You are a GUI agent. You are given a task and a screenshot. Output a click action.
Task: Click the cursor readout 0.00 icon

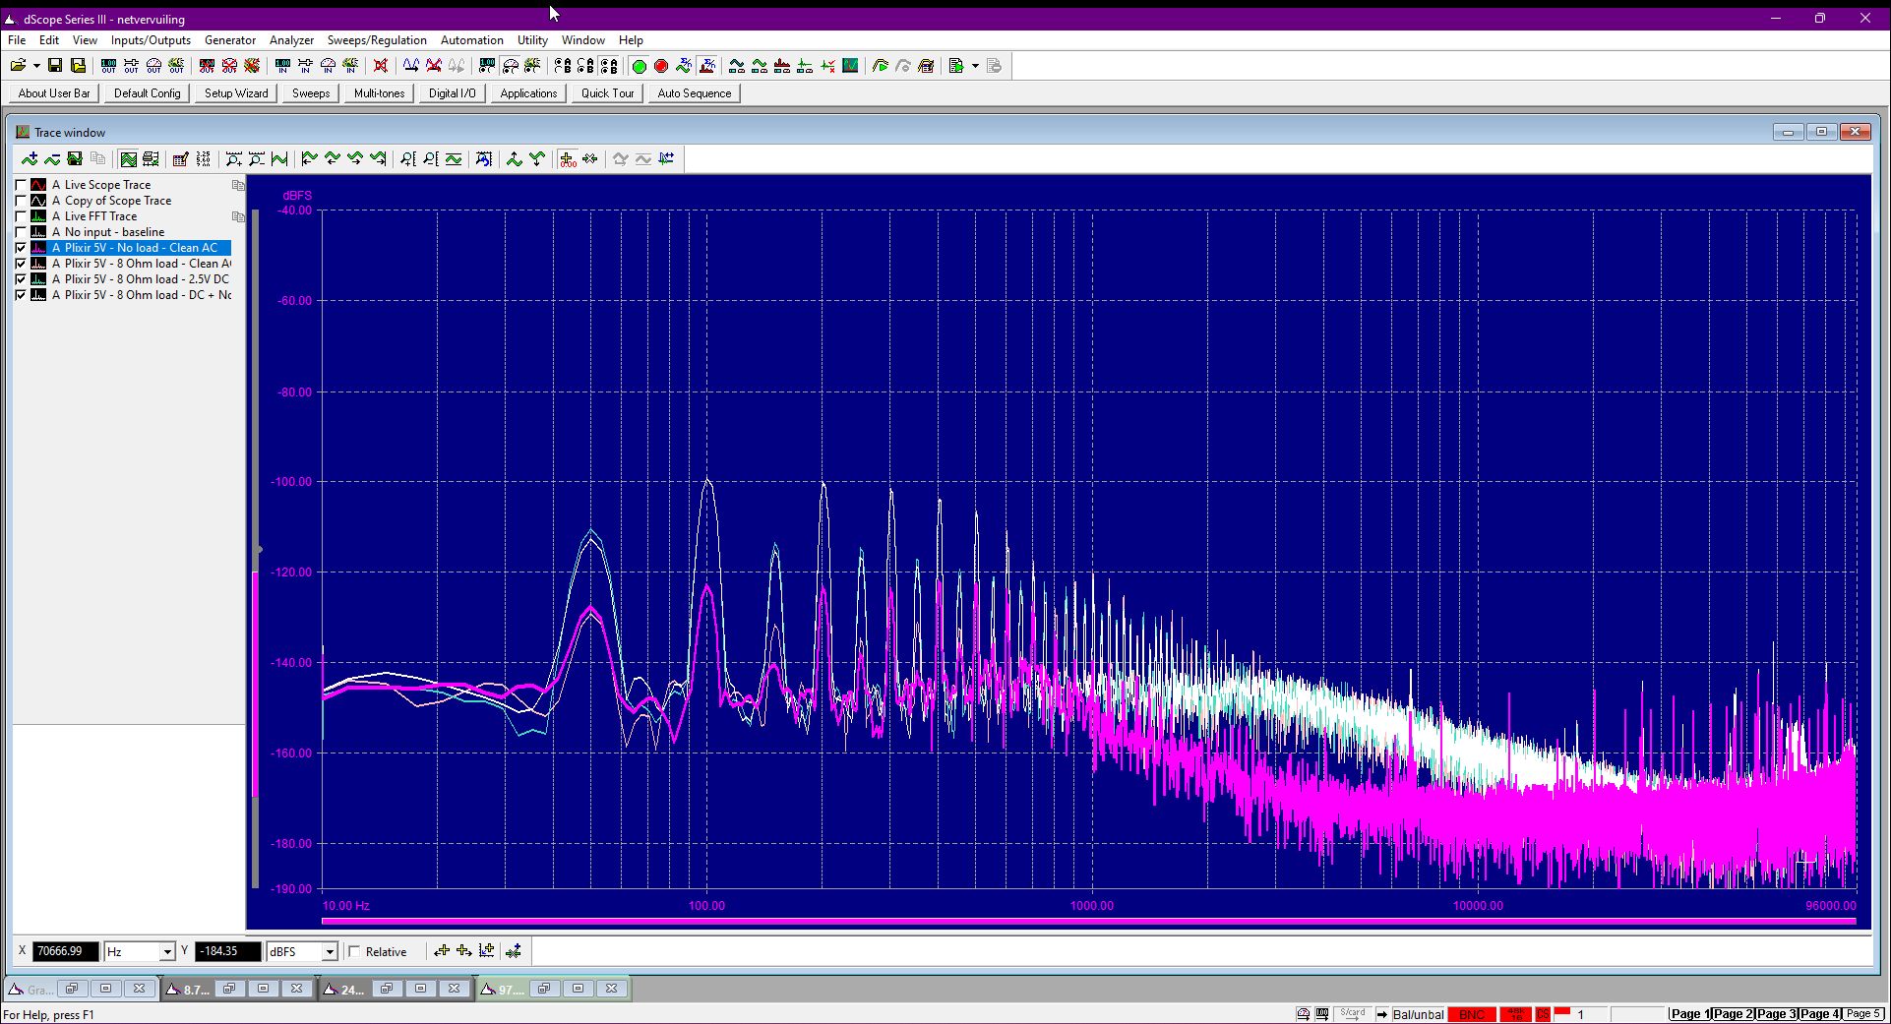point(568,159)
